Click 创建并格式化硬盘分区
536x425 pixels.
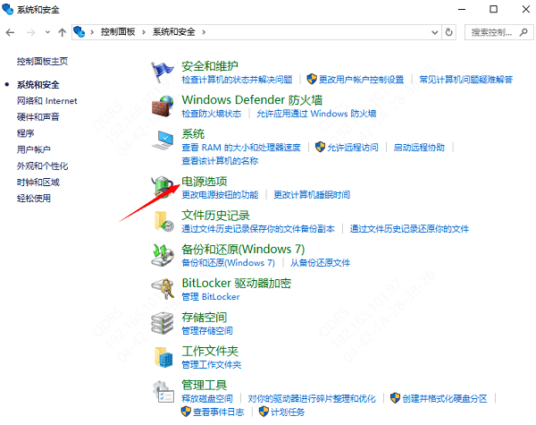tap(444, 398)
